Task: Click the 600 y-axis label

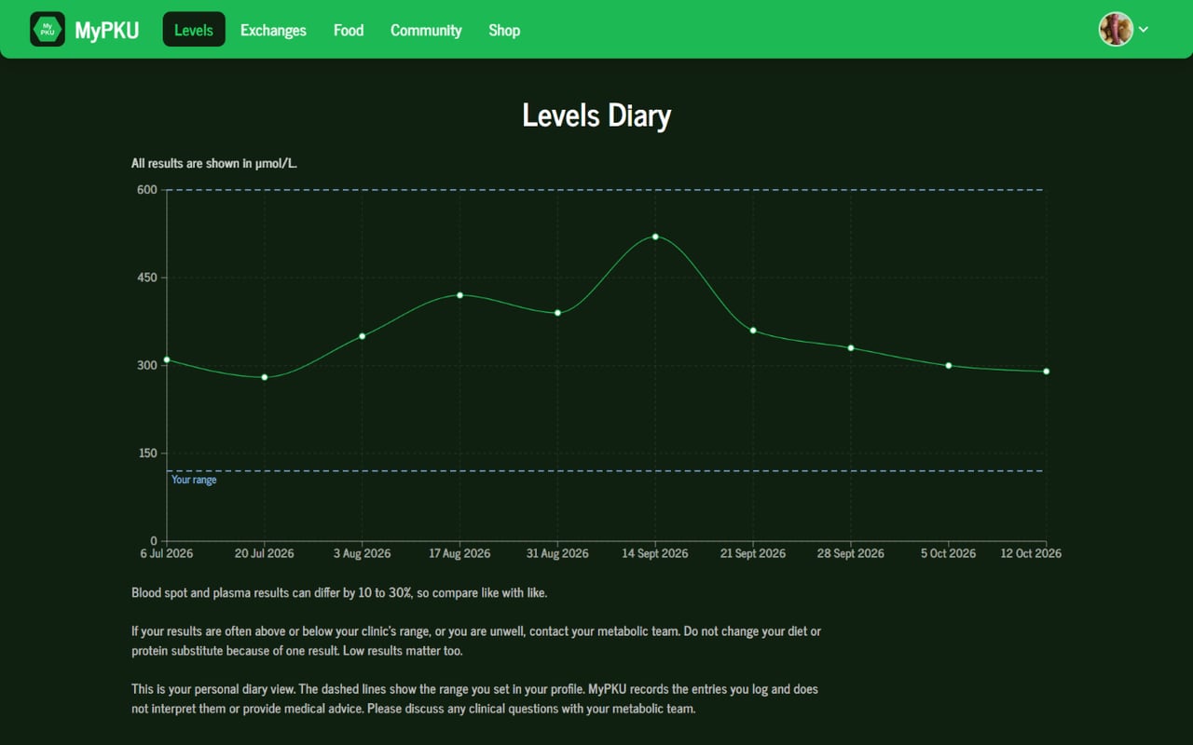Action: coord(147,190)
